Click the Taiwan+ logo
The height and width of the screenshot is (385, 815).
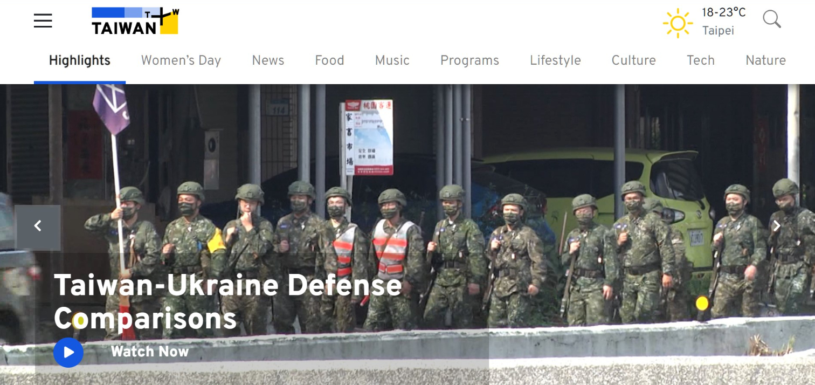pyautogui.click(x=135, y=21)
